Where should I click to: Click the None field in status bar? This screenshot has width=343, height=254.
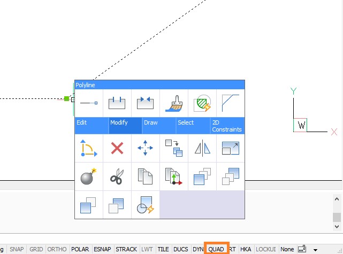coord(287,249)
